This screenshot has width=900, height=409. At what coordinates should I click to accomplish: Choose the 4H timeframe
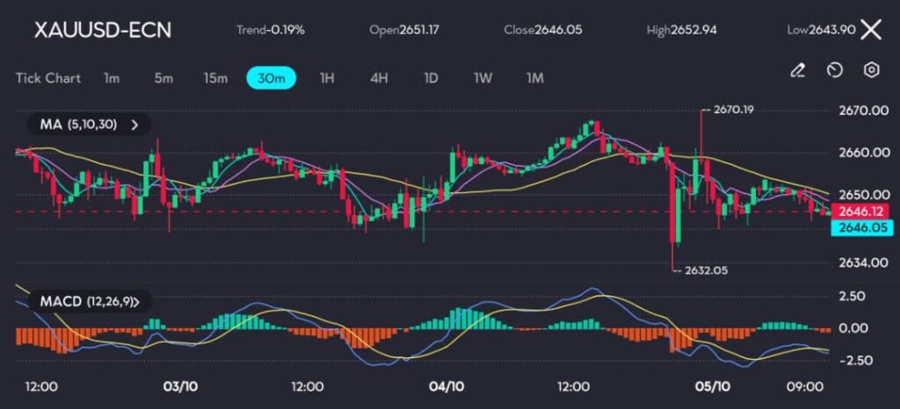pyautogui.click(x=379, y=78)
